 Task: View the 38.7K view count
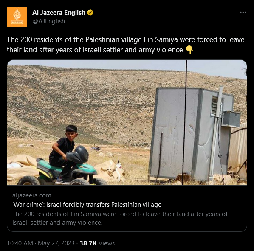(88, 243)
